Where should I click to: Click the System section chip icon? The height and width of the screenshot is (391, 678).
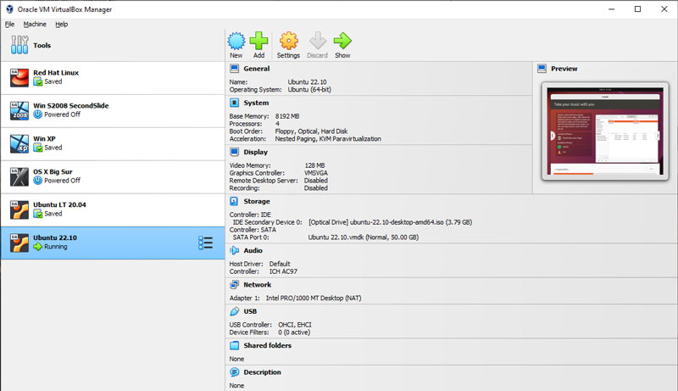(x=235, y=103)
